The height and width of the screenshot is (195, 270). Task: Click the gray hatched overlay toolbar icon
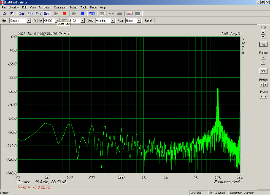pos(102,14)
